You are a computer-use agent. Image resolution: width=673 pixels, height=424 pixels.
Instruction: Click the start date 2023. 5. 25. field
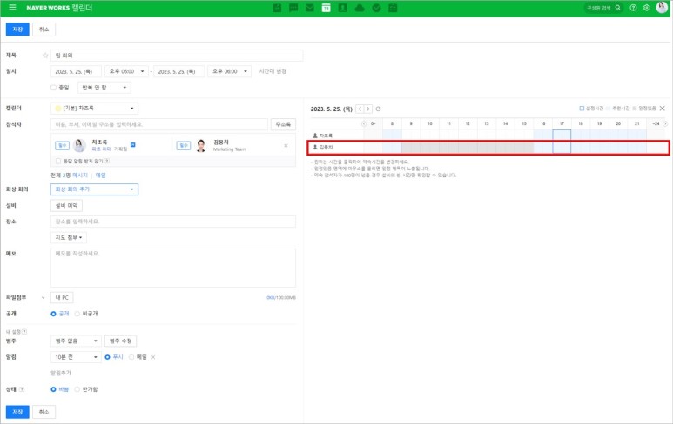(x=76, y=71)
